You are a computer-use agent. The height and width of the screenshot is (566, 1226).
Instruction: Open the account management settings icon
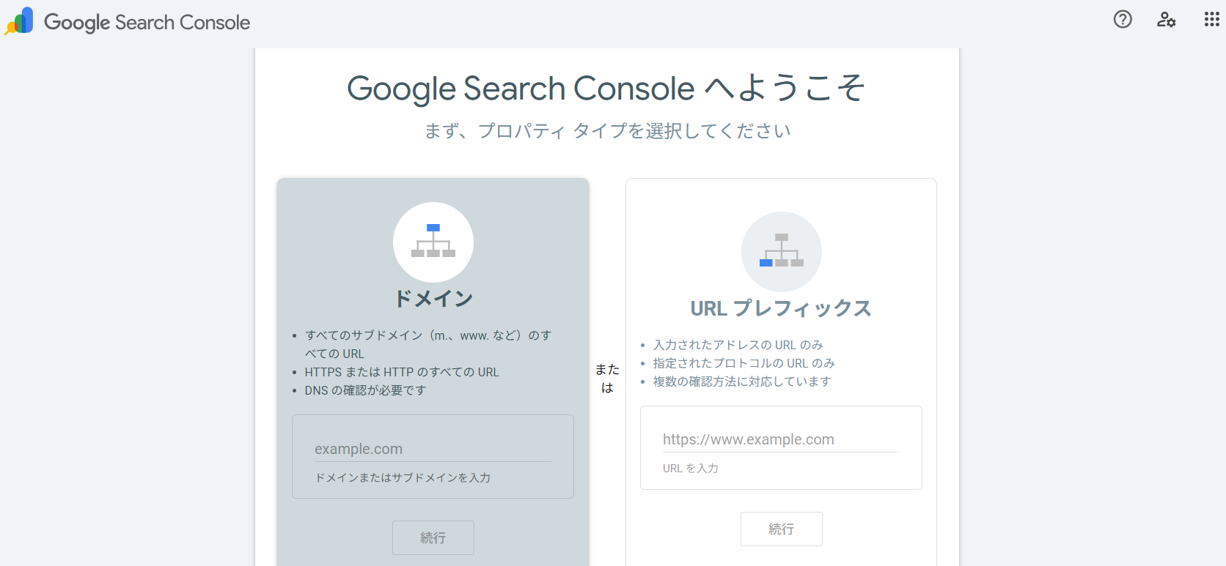tap(1166, 20)
